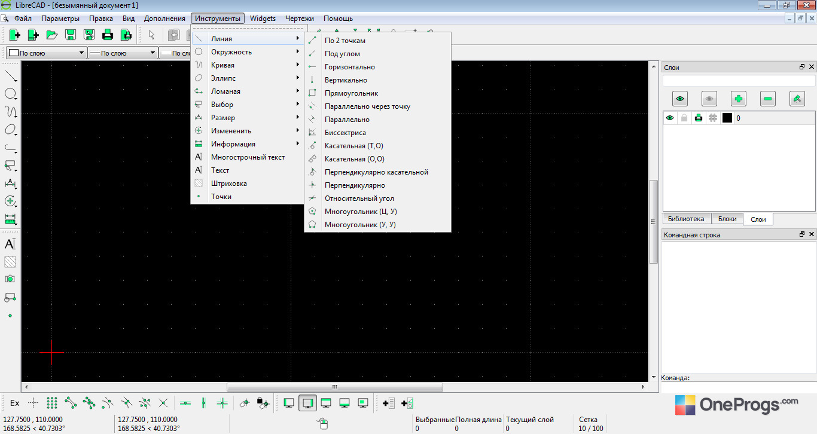Print the drawing with the printer icon
Screen dimensions: 817x434
[x=108, y=35]
